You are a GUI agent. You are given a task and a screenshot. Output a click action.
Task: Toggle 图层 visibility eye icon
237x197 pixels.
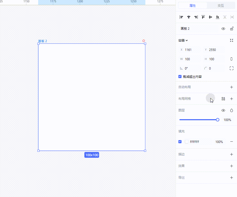point(223,110)
